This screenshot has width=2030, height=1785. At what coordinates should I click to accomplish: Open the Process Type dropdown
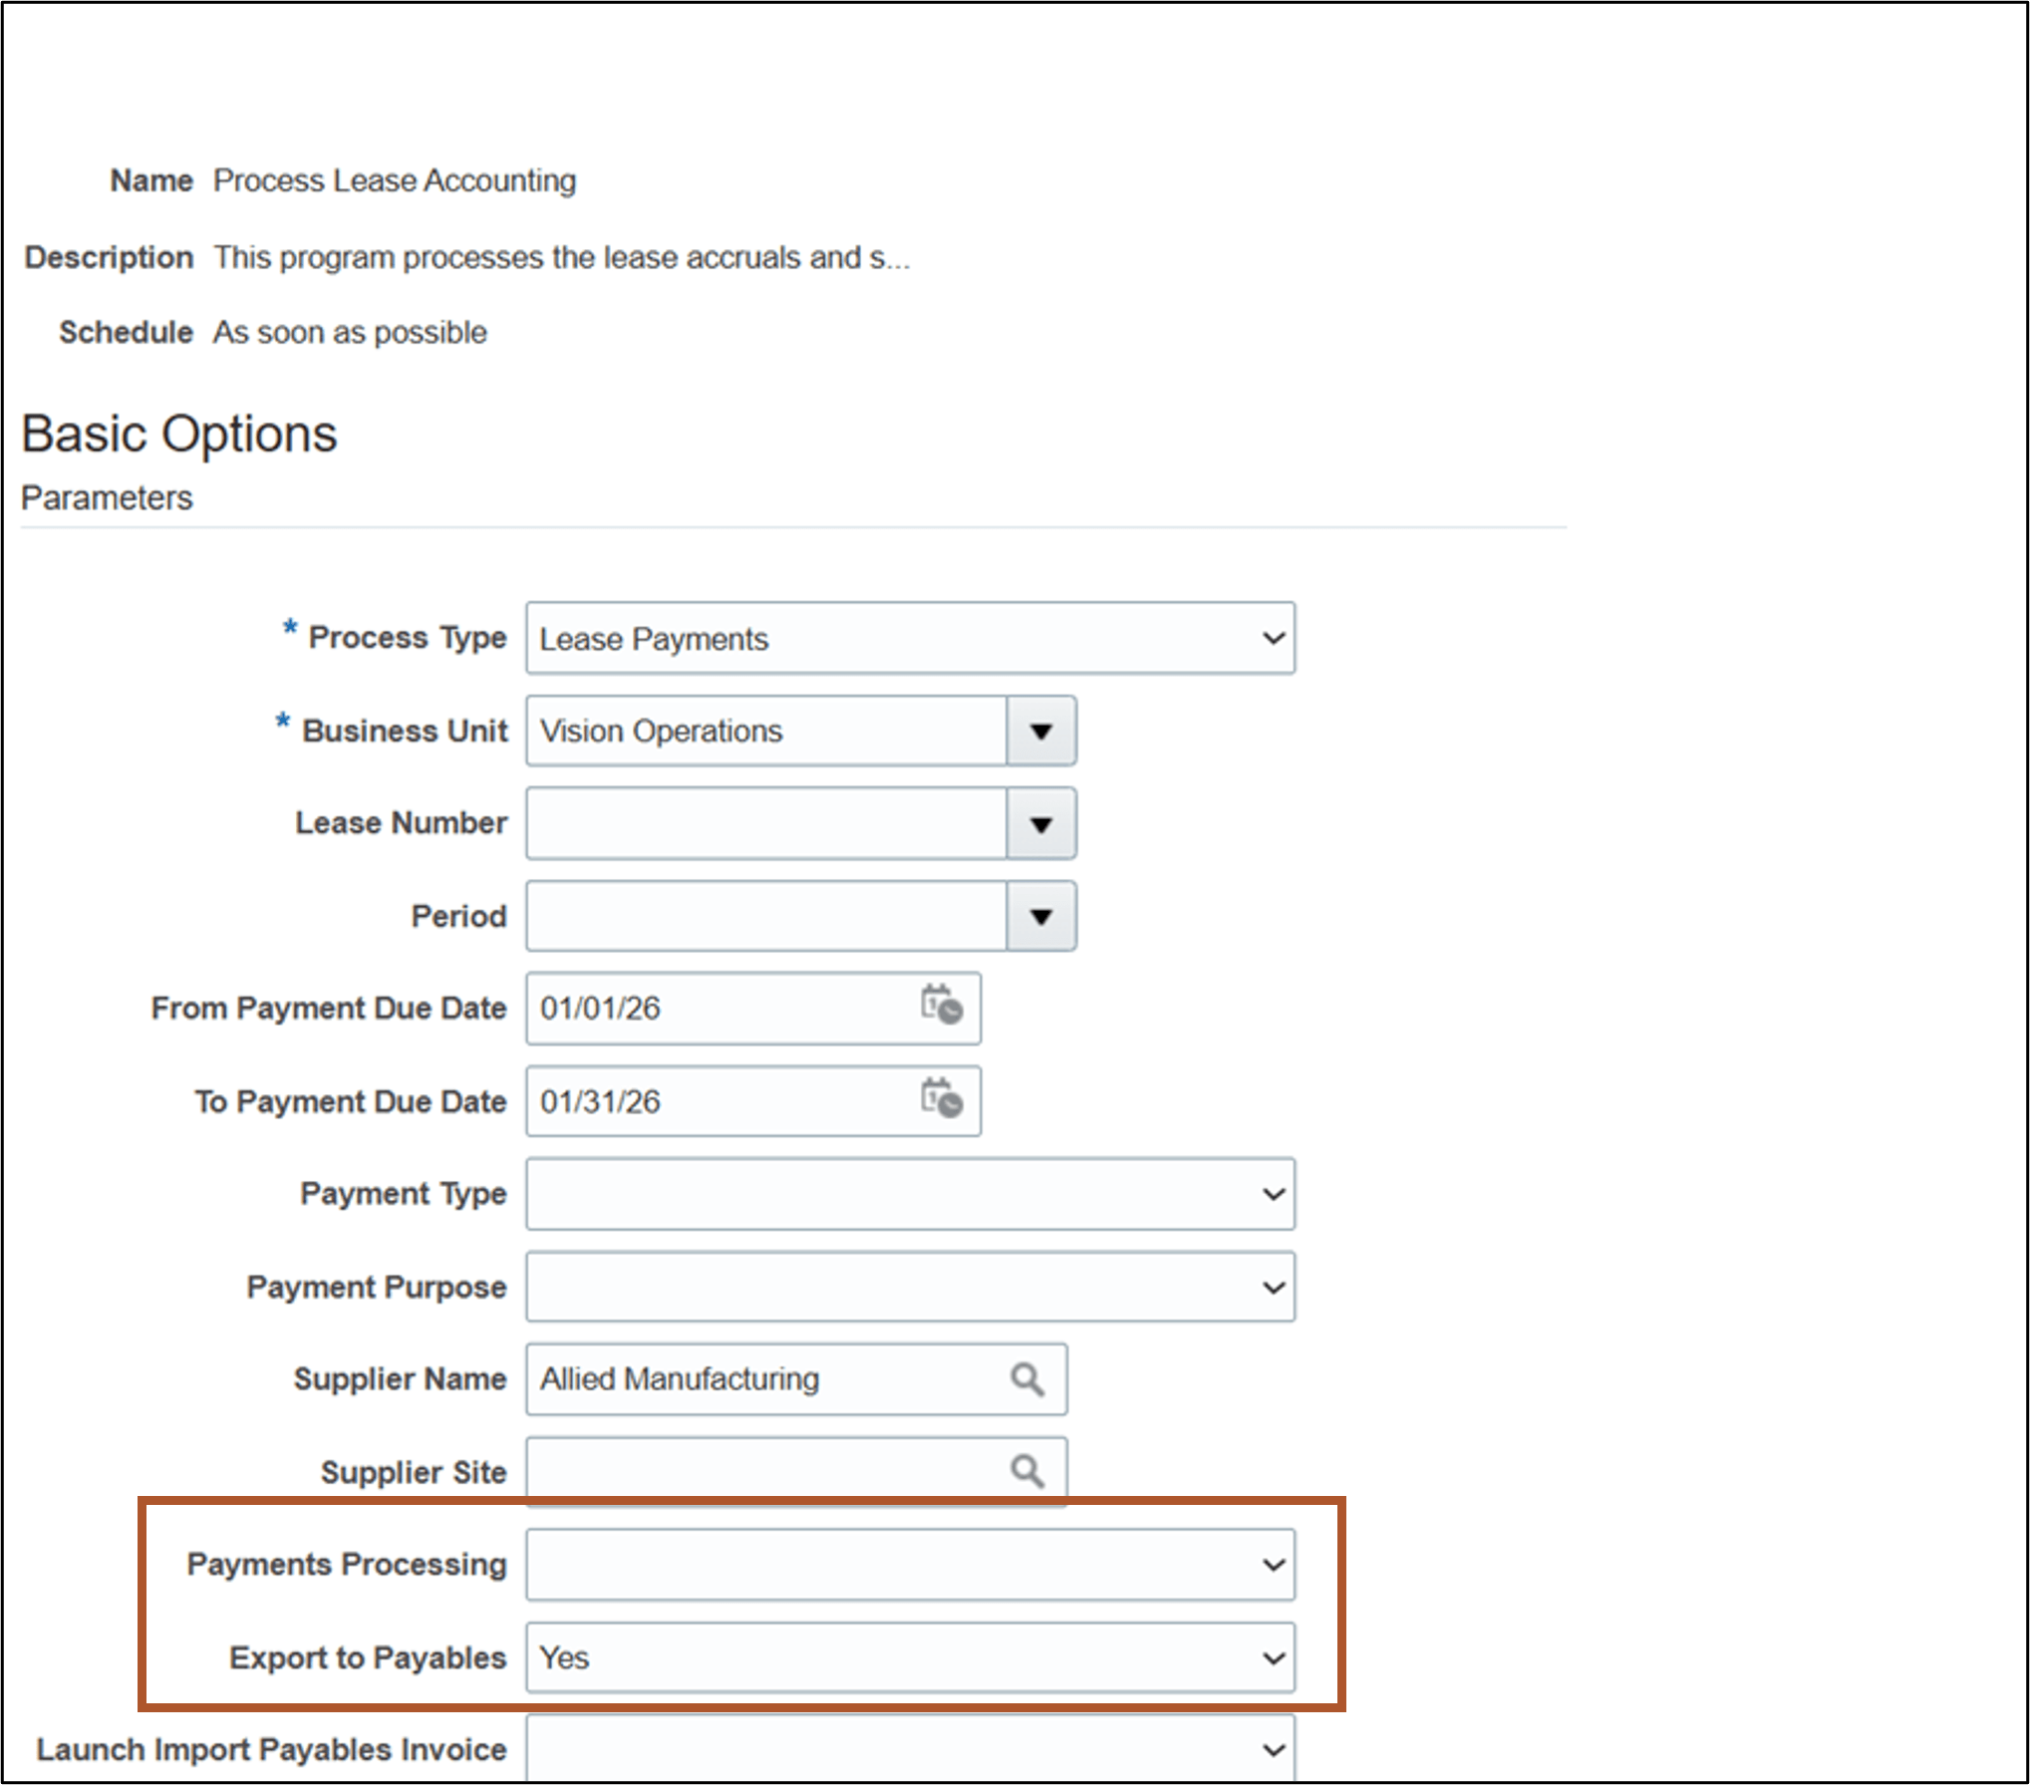click(x=1273, y=638)
